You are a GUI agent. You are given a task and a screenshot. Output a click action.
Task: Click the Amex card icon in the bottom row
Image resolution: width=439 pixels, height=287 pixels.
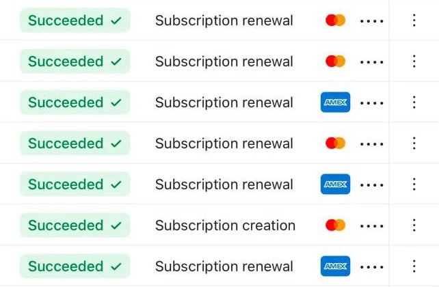(335, 266)
